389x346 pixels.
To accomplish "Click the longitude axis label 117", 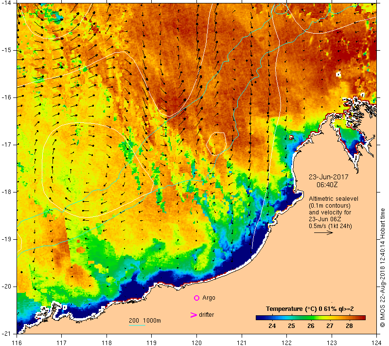I will point(62,343).
